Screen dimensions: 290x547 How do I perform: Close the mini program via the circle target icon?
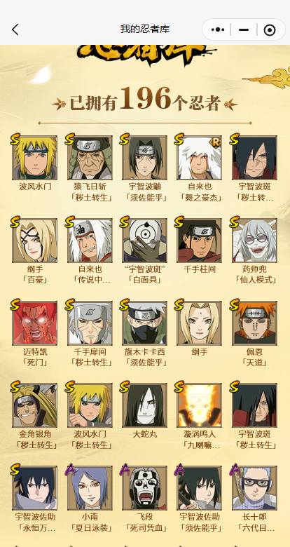(270, 30)
